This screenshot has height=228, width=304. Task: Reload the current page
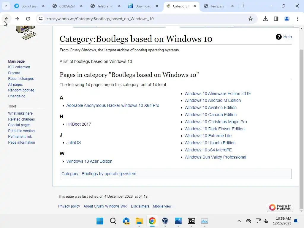(x=28, y=19)
